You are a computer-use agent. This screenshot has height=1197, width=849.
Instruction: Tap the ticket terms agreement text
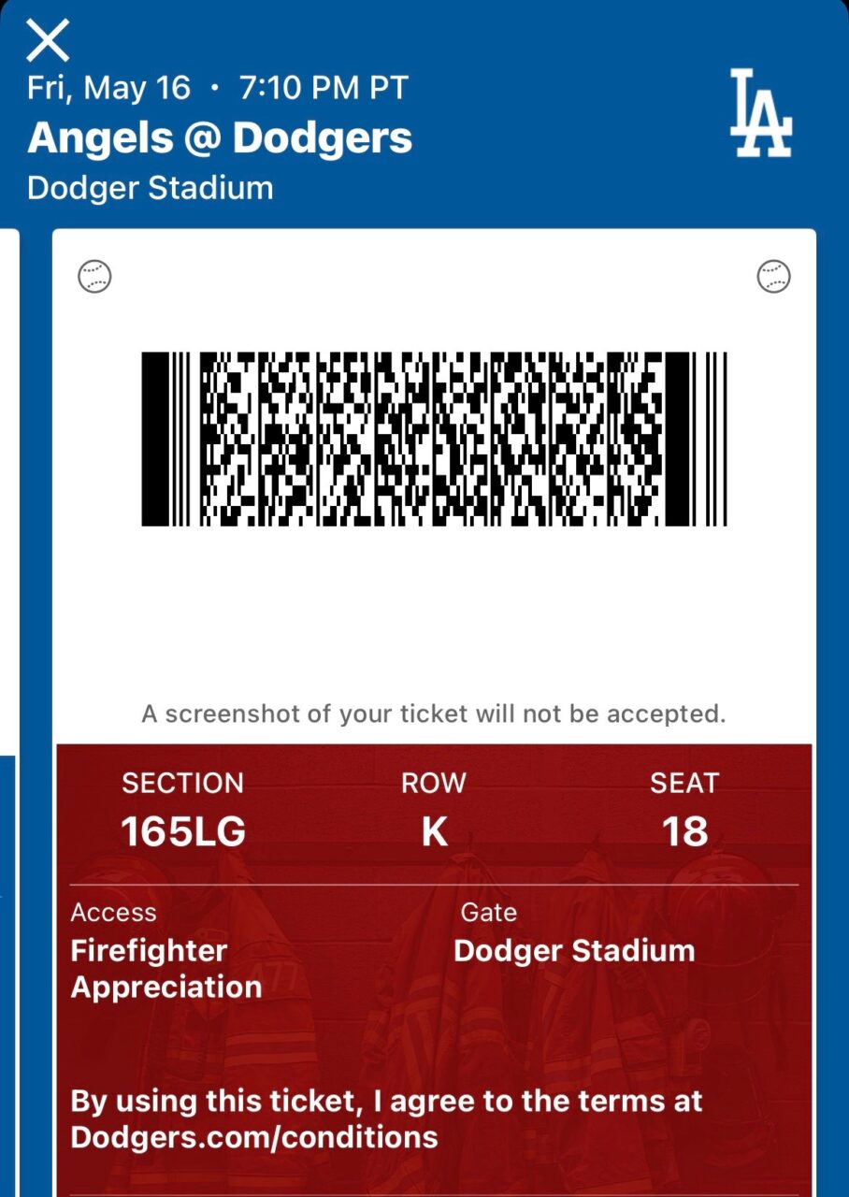(x=386, y=1118)
